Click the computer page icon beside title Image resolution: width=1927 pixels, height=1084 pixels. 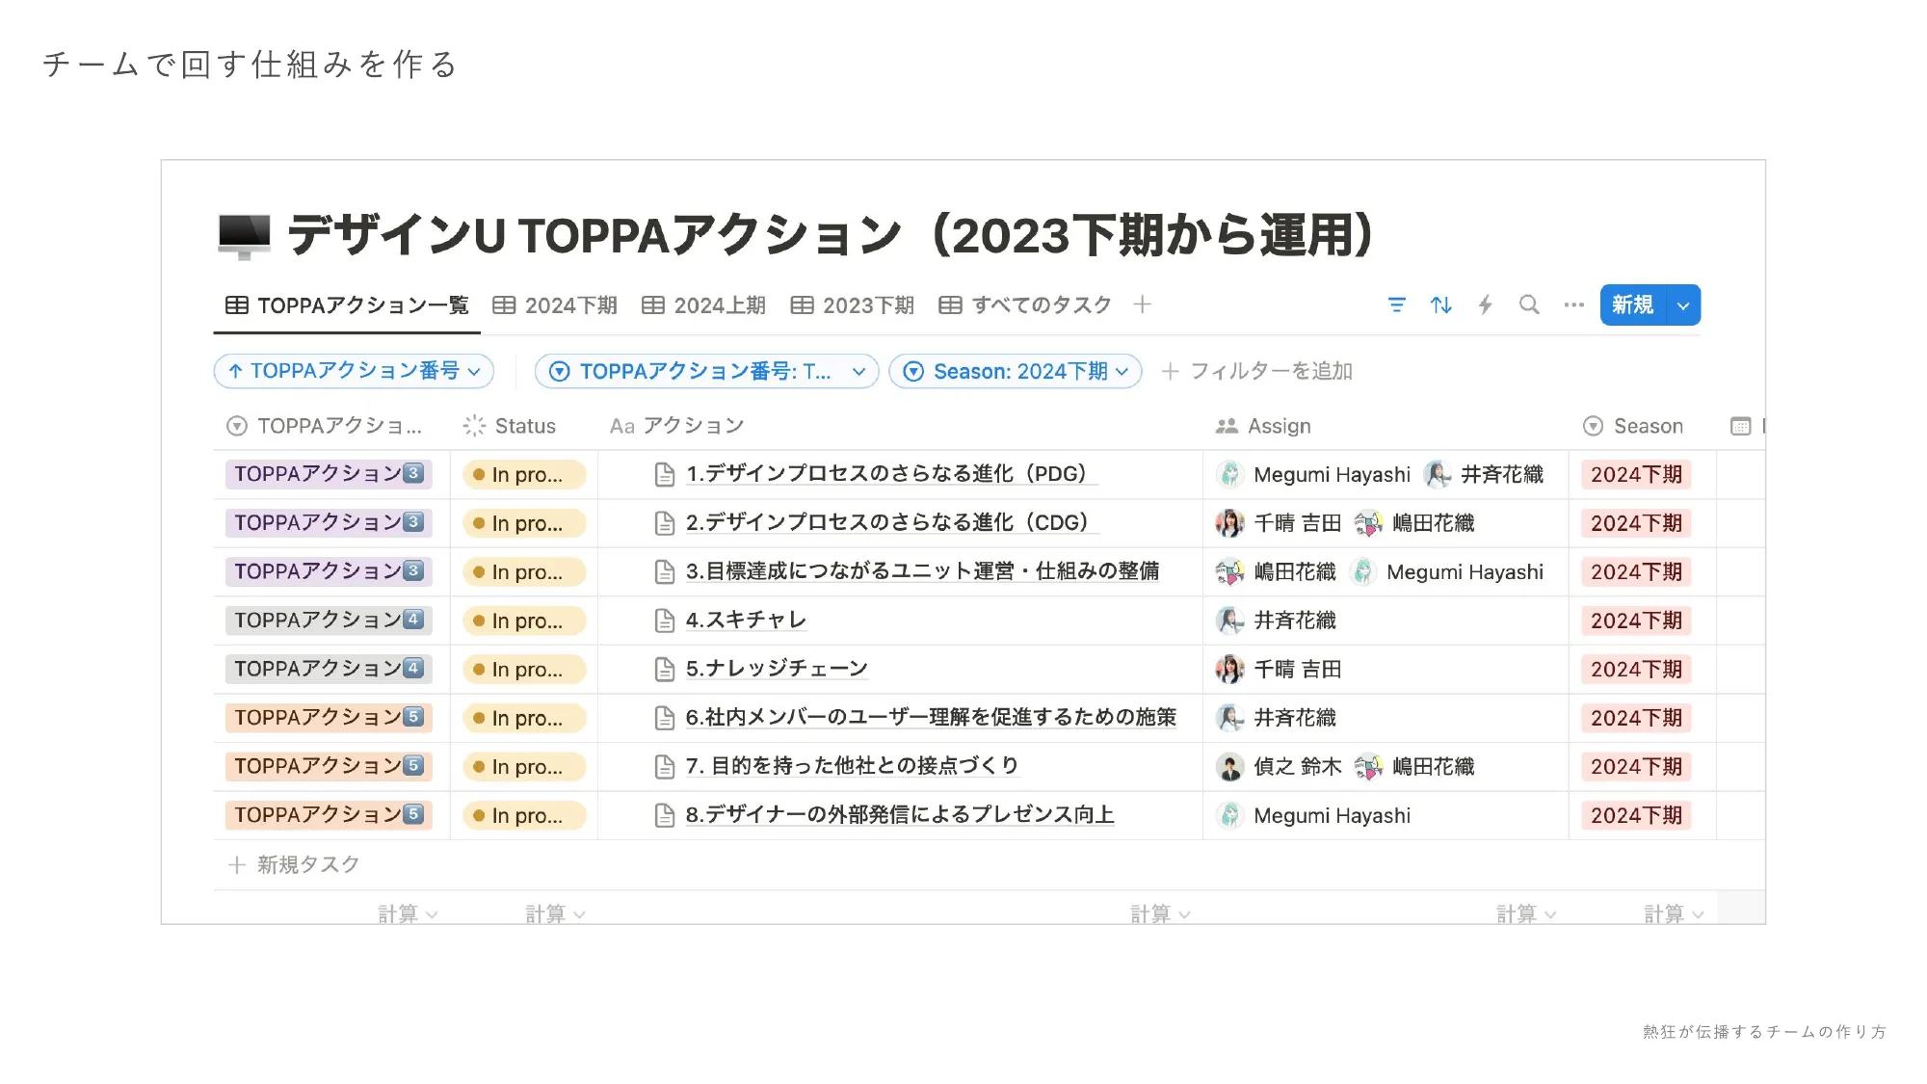click(244, 236)
